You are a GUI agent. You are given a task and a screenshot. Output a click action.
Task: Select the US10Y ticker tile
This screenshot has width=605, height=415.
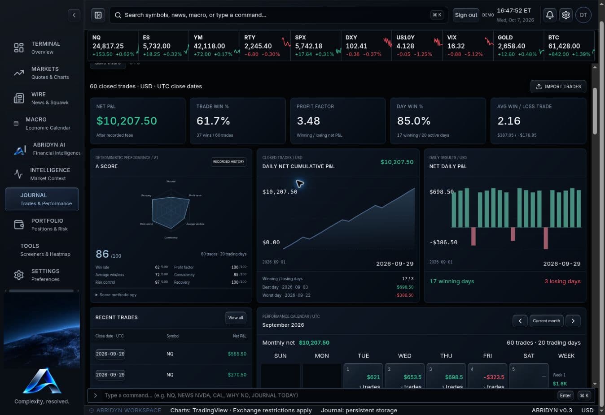coord(417,45)
